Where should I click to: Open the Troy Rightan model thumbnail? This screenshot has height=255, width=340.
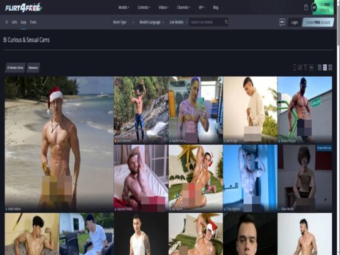250,178
